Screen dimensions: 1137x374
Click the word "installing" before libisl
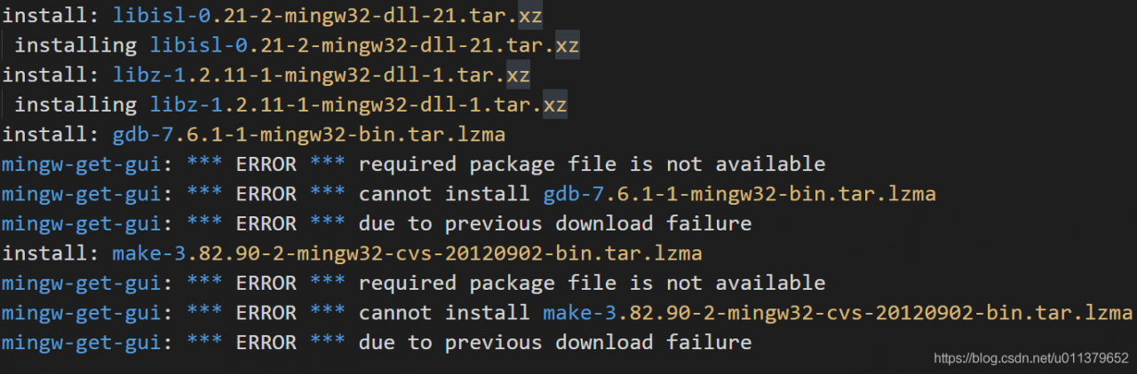[76, 45]
